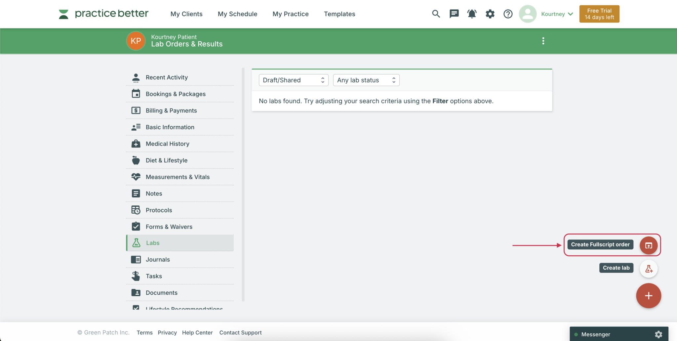This screenshot has height=341, width=677.
Task: Click the plus floating action button
Action: point(648,295)
